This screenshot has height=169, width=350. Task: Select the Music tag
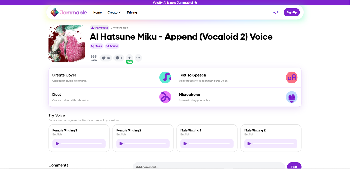click(97, 46)
